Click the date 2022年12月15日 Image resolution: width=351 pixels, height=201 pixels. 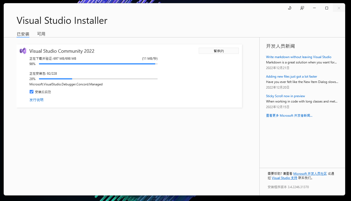pyautogui.click(x=278, y=107)
